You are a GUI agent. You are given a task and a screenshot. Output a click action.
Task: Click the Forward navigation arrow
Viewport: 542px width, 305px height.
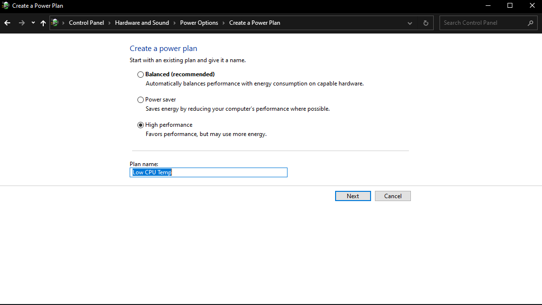coord(21,23)
